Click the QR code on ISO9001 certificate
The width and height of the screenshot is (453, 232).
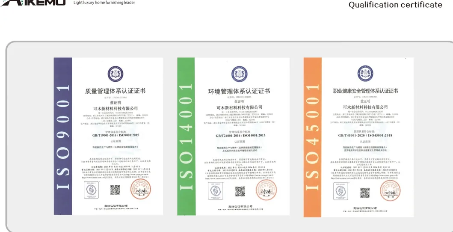coord(115,190)
